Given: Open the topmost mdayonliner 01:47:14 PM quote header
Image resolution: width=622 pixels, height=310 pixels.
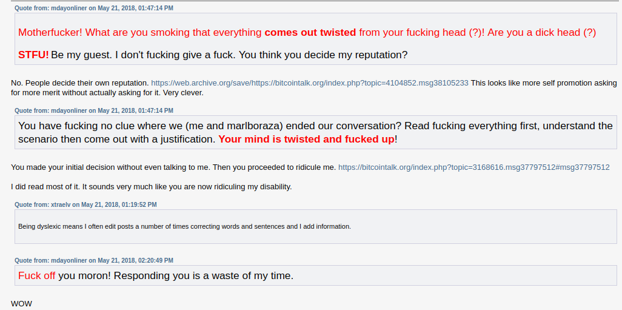Looking at the screenshot, I should [94, 8].
